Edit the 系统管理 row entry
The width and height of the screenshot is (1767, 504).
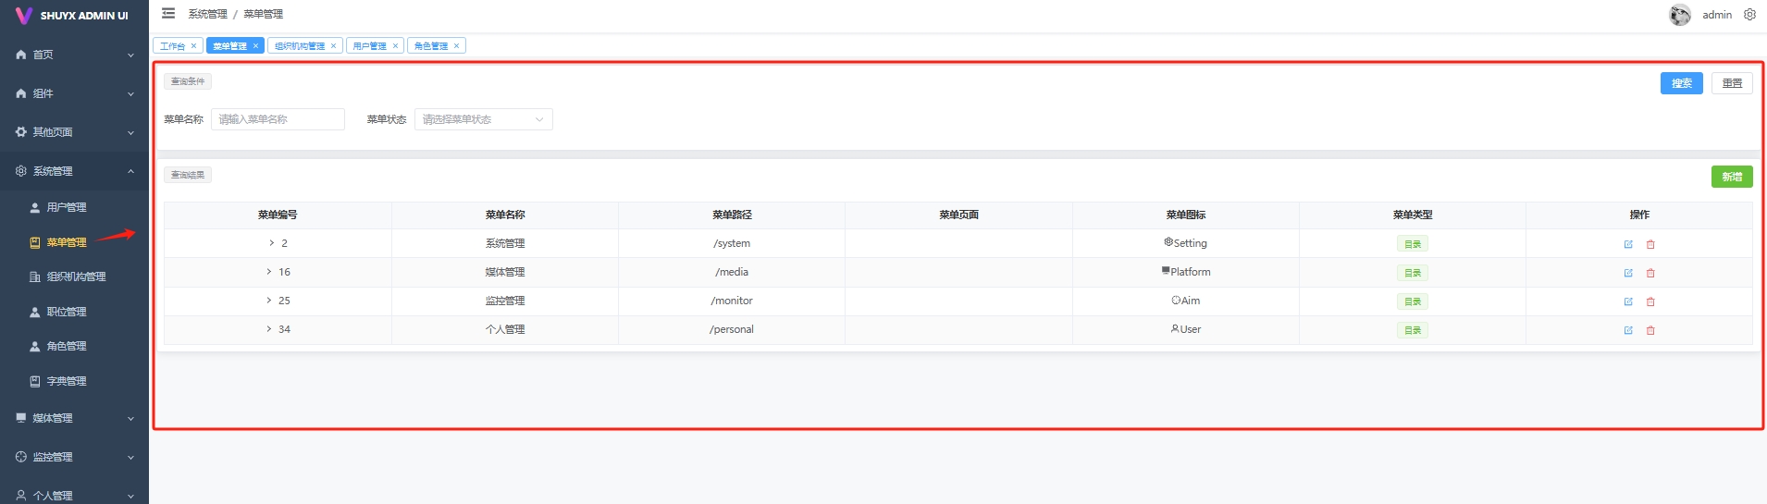(x=1628, y=244)
